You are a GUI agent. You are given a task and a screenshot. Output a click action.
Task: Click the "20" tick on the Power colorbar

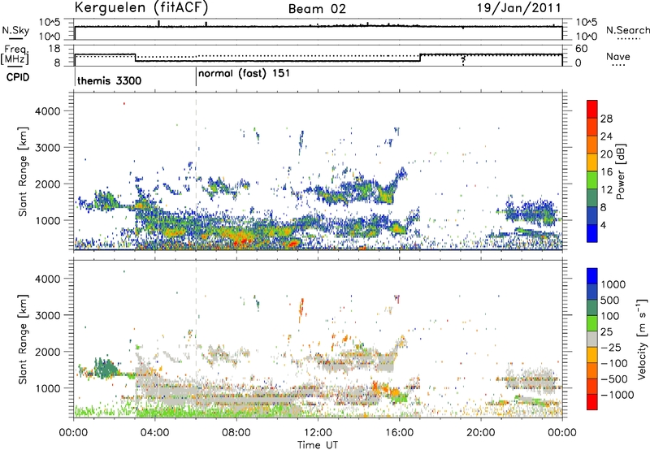click(606, 154)
